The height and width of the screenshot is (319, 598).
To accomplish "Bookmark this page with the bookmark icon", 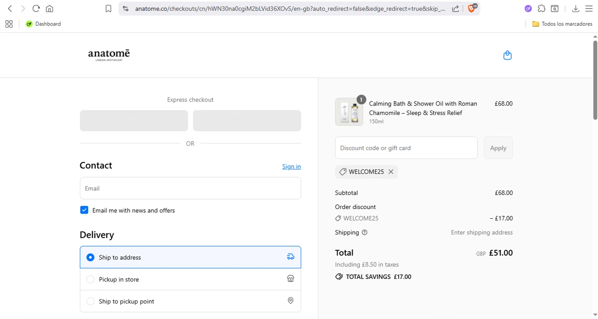I will (x=108, y=8).
